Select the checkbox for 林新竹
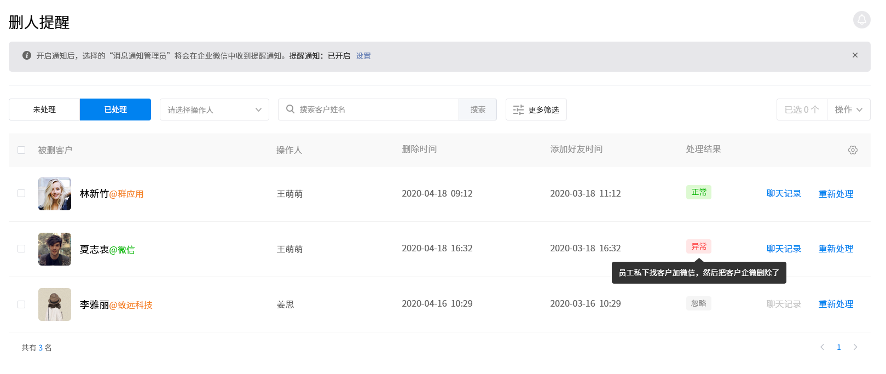The width and height of the screenshot is (886, 374). click(x=21, y=193)
